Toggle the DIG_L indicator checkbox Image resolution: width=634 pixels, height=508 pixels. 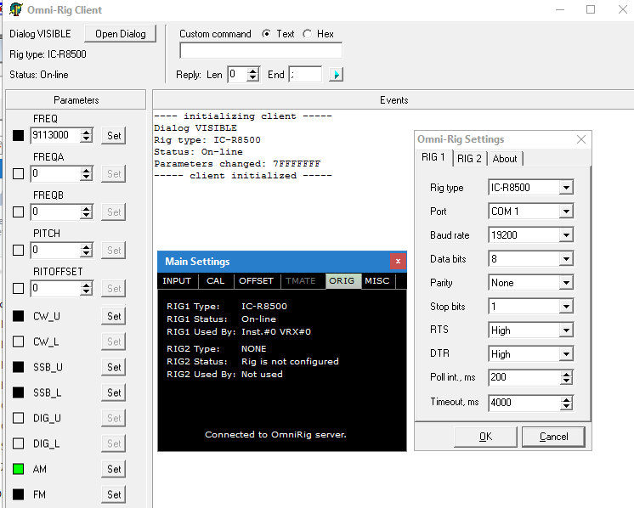[x=18, y=443]
